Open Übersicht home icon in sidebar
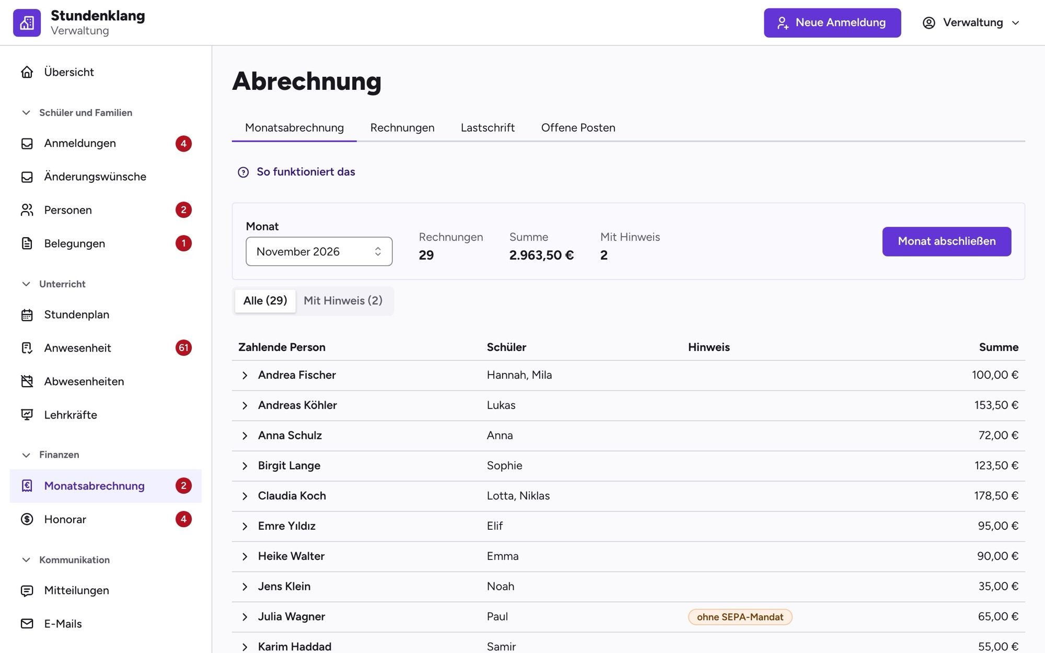The image size is (1045, 653). coord(27,72)
